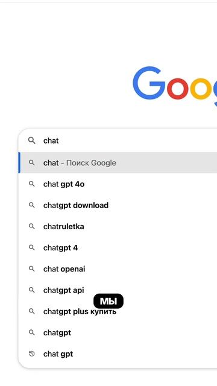
Task: Select the 'chatgpt api' suggestion
Action: coord(118,290)
